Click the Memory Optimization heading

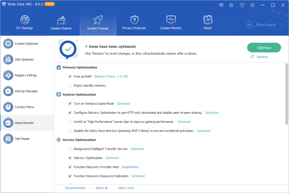pyautogui.click(x=80, y=67)
